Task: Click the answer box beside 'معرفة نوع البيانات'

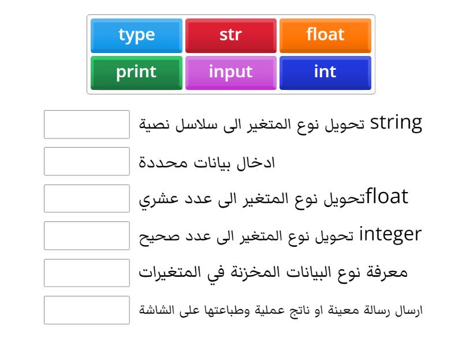Action: (87, 273)
